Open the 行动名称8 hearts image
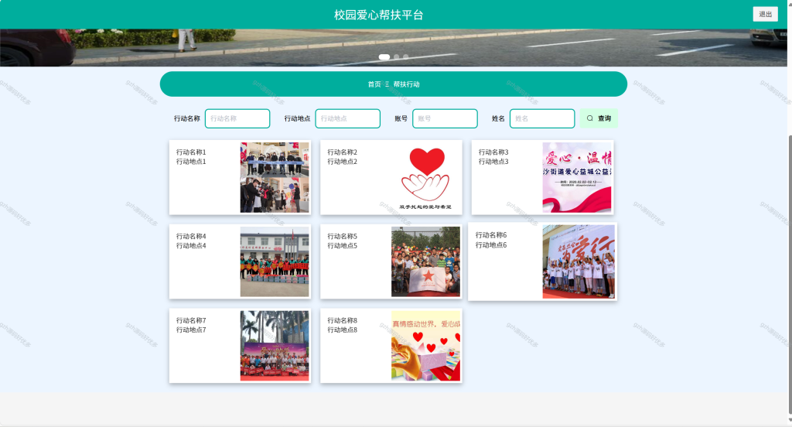The width and height of the screenshot is (792, 427). tap(426, 346)
